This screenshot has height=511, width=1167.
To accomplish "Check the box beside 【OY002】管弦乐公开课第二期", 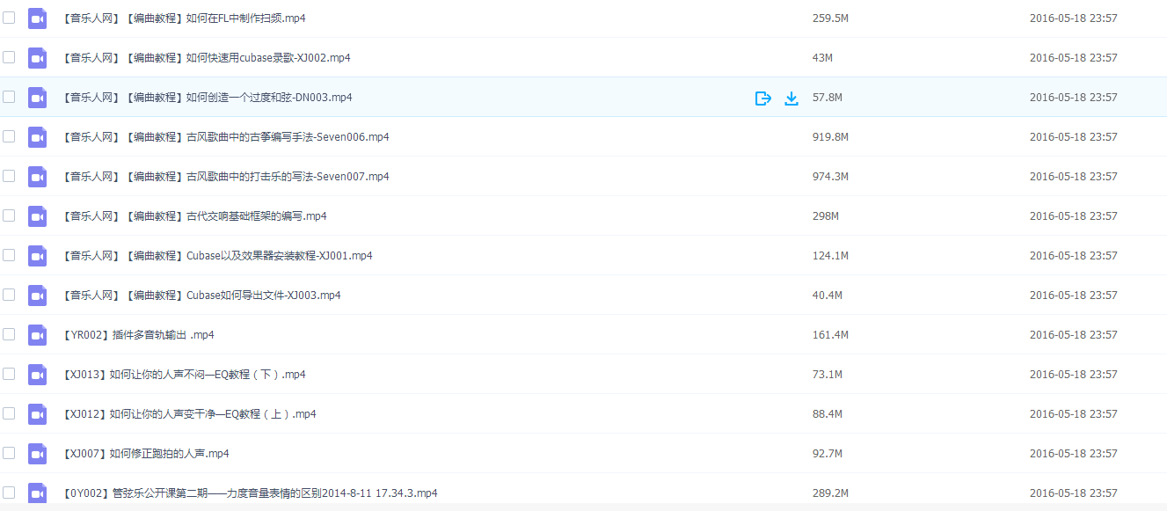I will (9, 493).
